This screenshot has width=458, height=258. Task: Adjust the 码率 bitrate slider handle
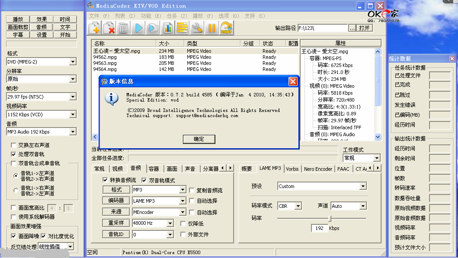pyautogui.click(x=330, y=218)
